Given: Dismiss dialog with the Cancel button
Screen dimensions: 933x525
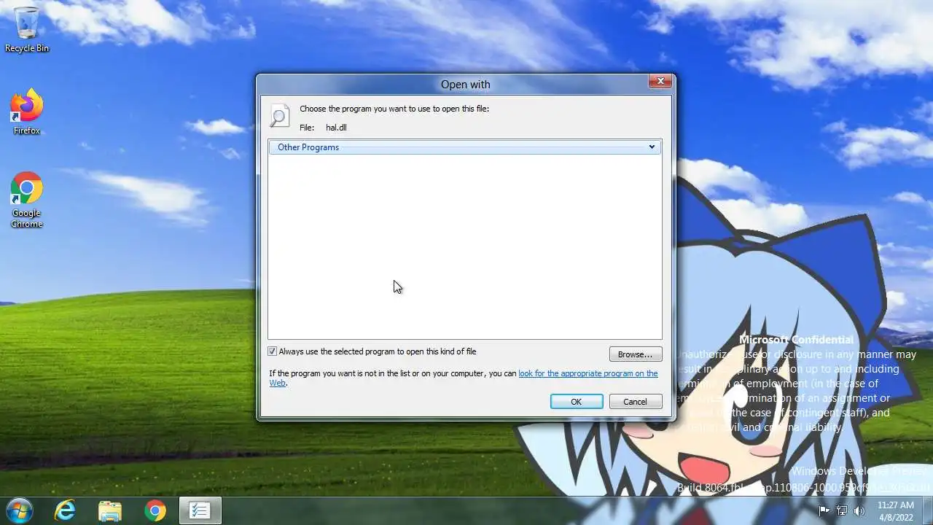Looking at the screenshot, I should (635, 402).
